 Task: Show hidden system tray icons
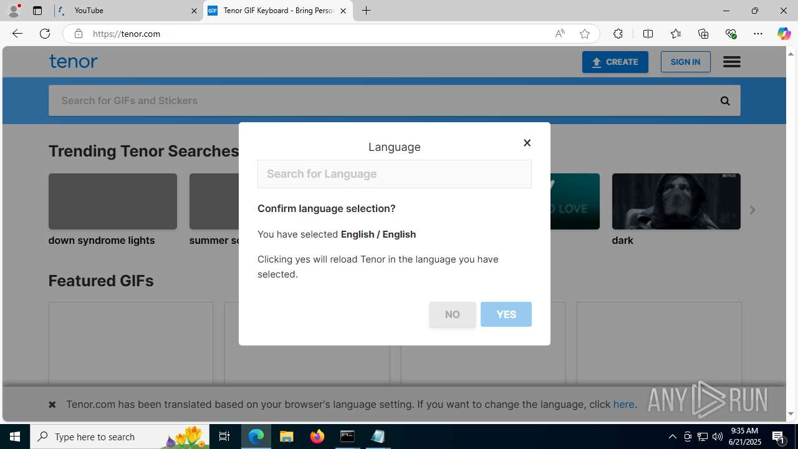pyautogui.click(x=672, y=437)
